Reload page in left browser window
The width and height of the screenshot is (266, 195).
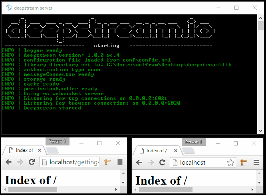[32, 162]
